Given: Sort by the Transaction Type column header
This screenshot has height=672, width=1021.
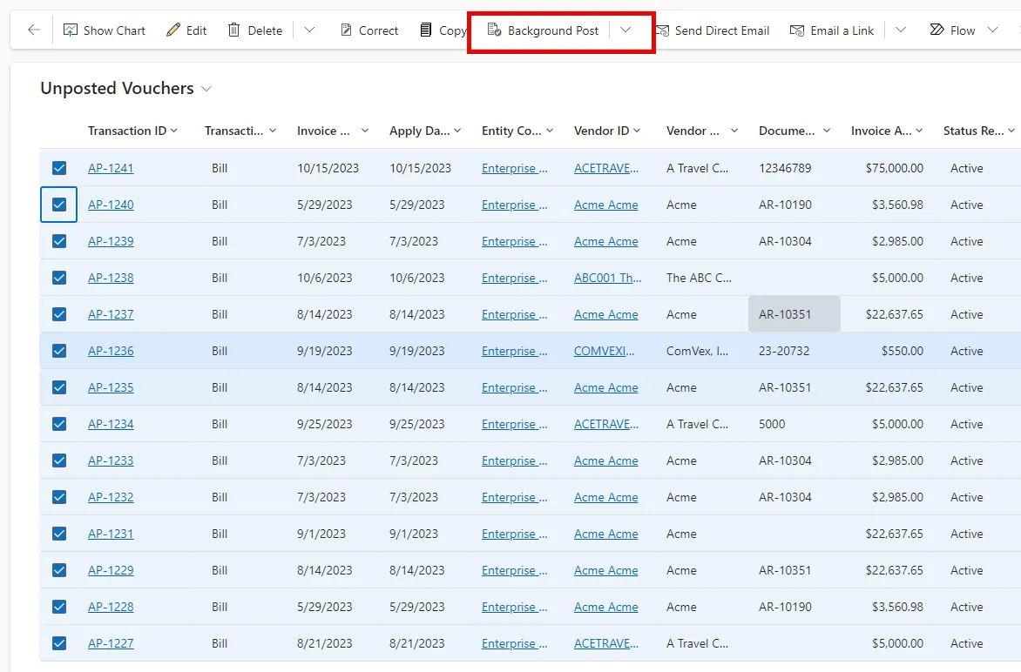Looking at the screenshot, I should 233,131.
